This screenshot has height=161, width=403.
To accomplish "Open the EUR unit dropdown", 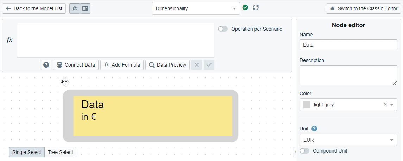I will click(348, 140).
